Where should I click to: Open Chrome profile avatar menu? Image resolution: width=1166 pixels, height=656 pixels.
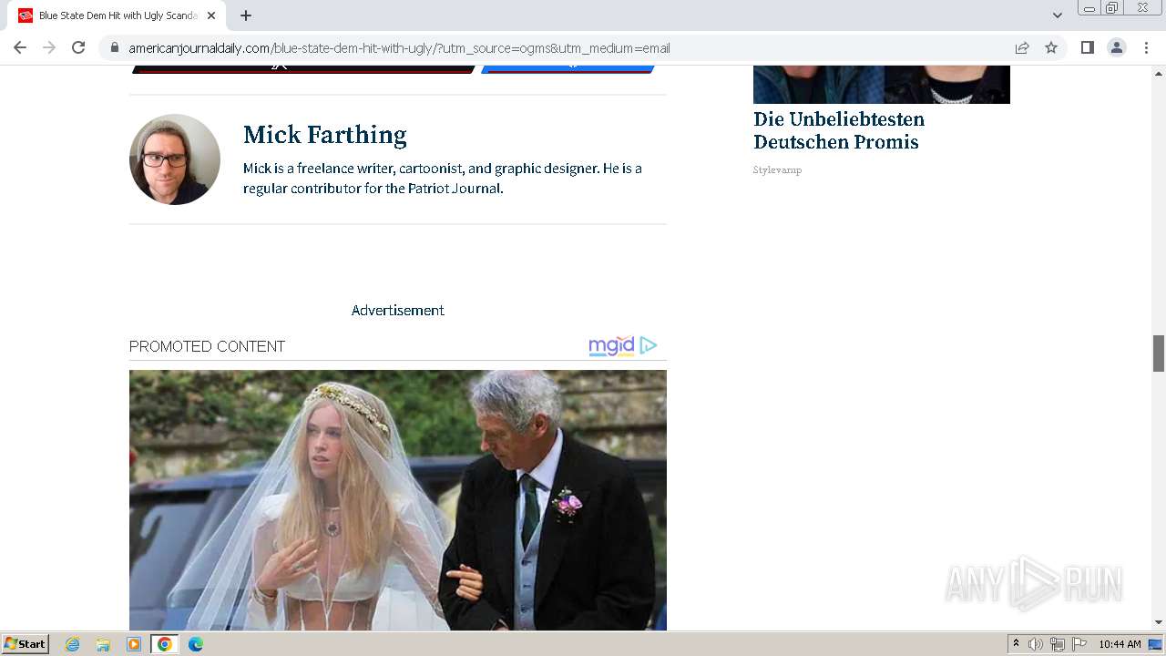coord(1117,47)
